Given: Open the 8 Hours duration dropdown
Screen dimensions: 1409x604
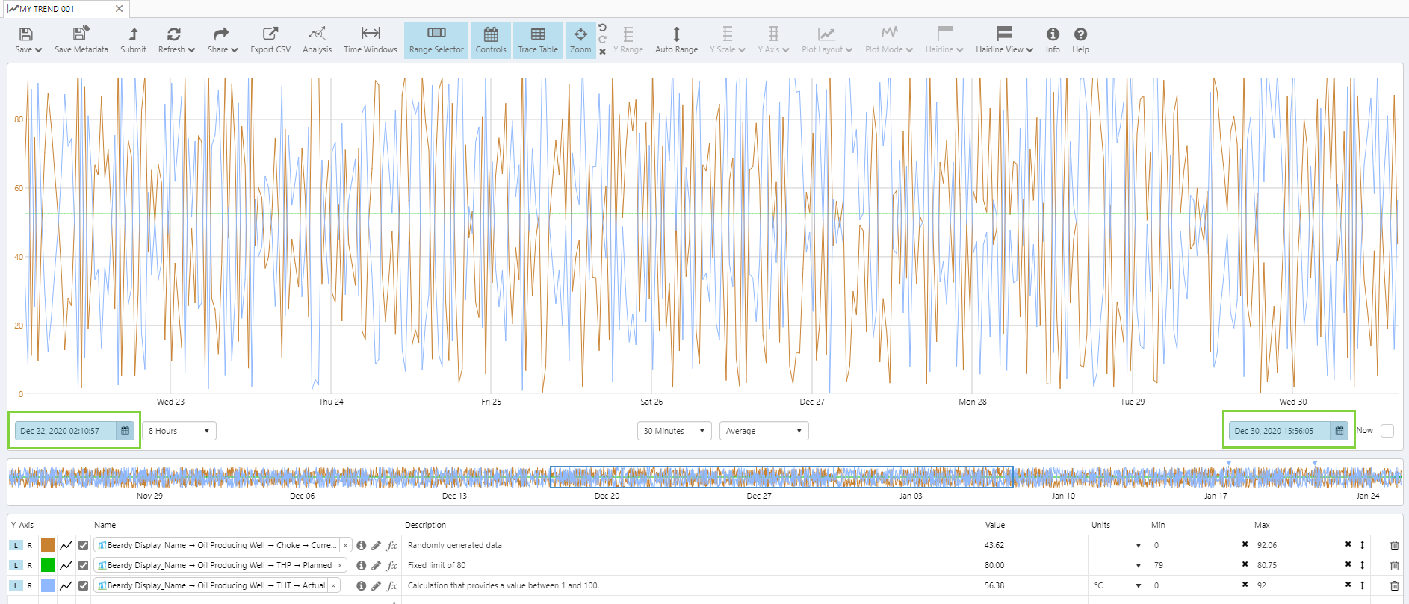Looking at the screenshot, I should pos(179,431).
